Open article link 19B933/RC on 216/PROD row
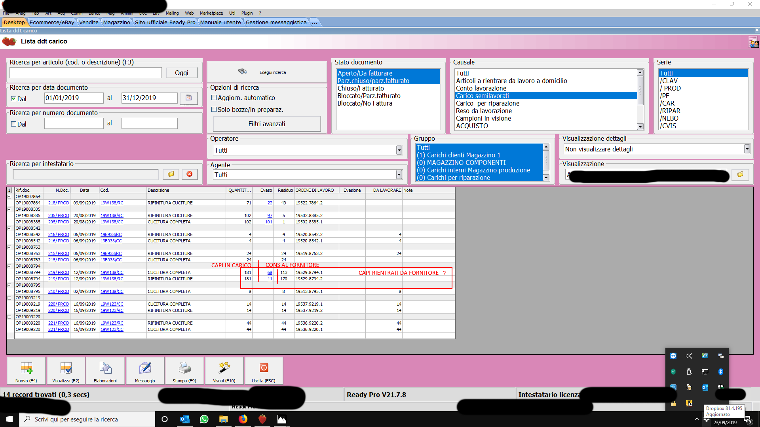This screenshot has width=760, height=427. [x=111, y=234]
